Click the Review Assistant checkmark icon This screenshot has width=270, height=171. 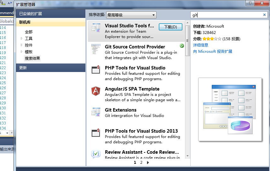coord(96,154)
